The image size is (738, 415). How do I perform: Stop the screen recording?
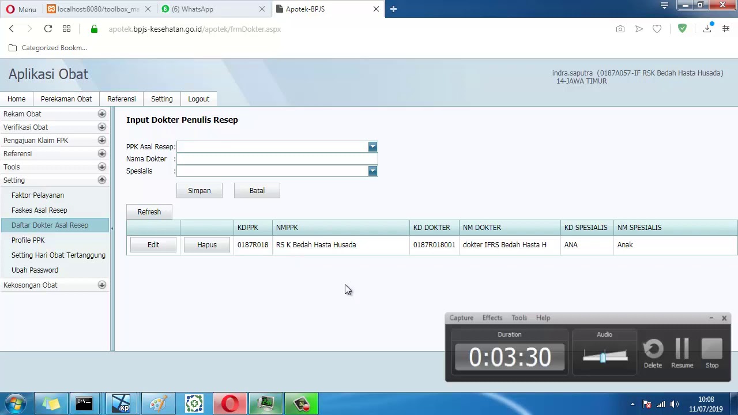712,353
